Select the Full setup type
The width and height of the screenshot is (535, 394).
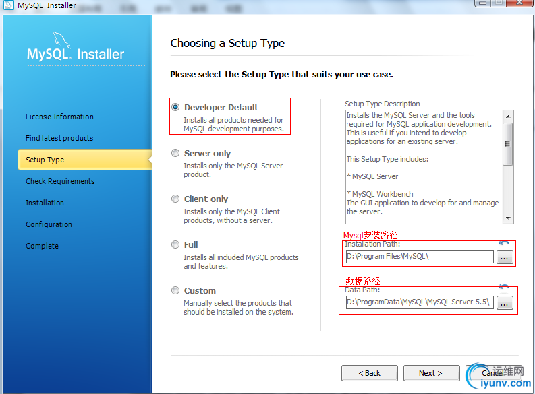(x=175, y=245)
